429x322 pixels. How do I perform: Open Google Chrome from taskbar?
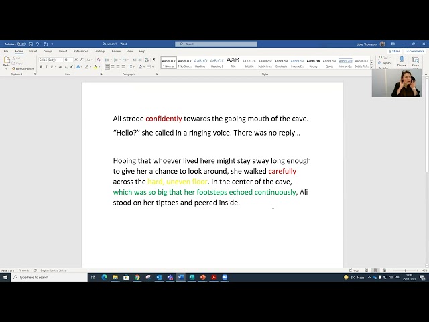[137, 277]
